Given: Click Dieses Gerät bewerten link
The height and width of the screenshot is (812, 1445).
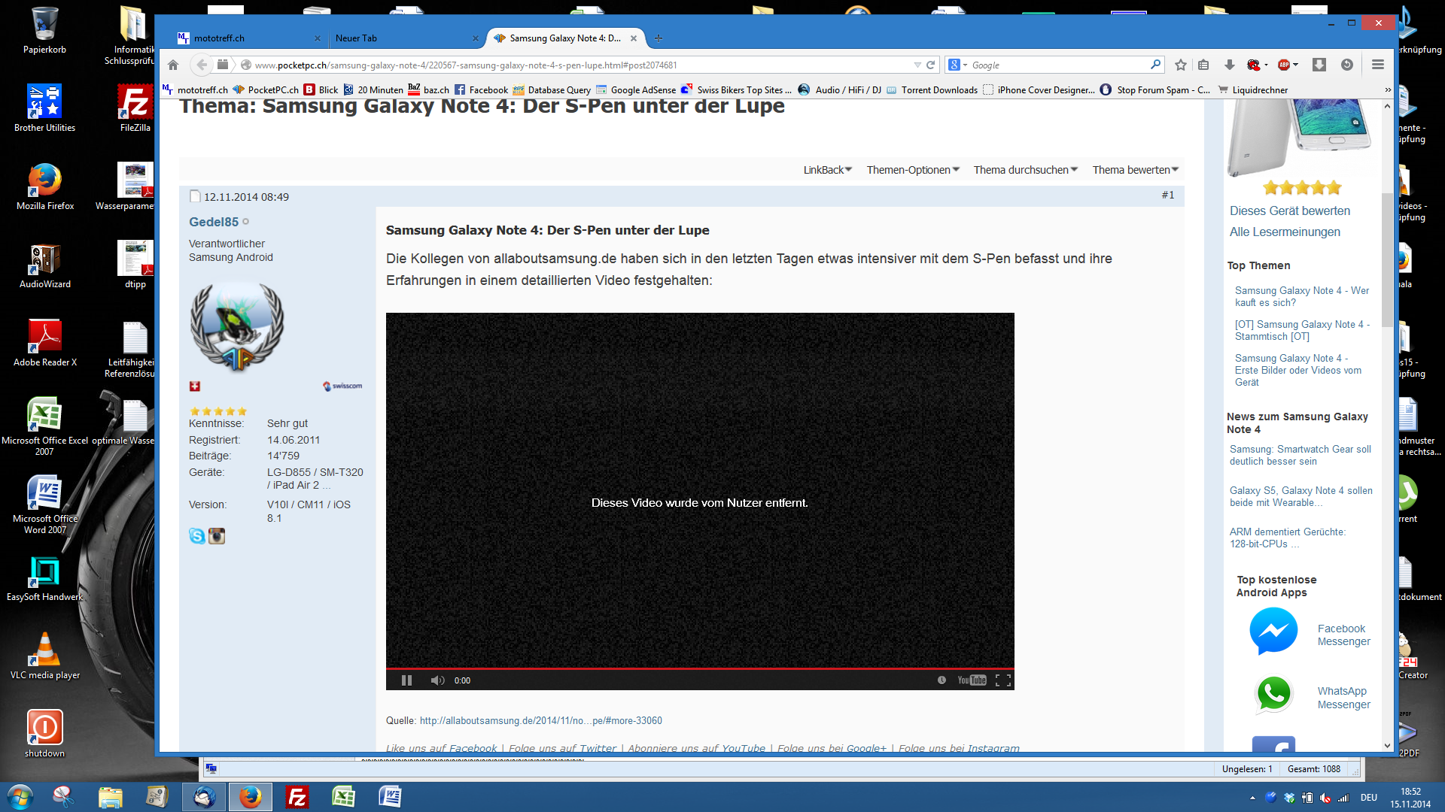Looking at the screenshot, I should coord(1289,211).
